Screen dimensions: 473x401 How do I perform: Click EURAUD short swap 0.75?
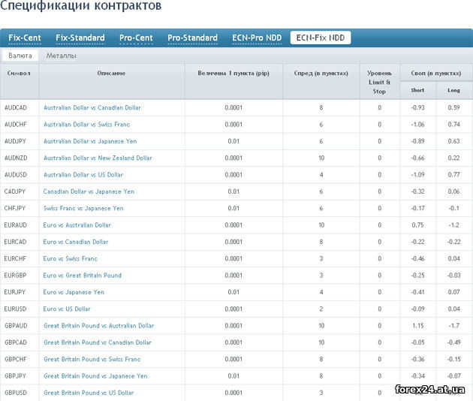tap(417, 225)
